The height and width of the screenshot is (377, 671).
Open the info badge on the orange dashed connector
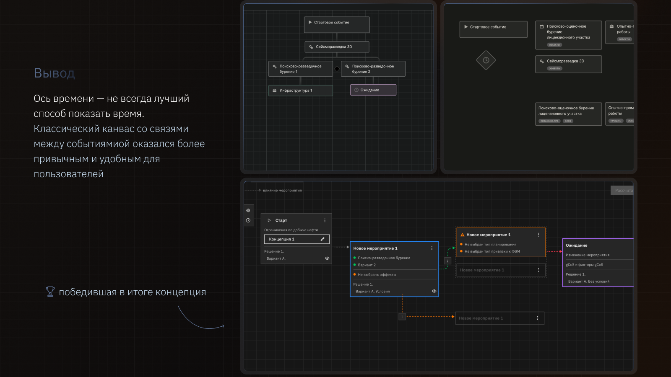coord(402,317)
